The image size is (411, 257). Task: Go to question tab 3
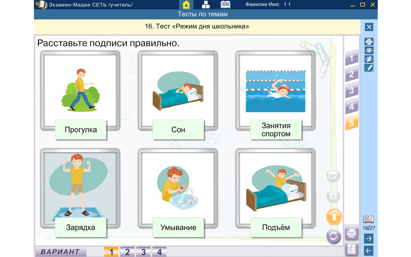pyautogui.click(x=352, y=91)
